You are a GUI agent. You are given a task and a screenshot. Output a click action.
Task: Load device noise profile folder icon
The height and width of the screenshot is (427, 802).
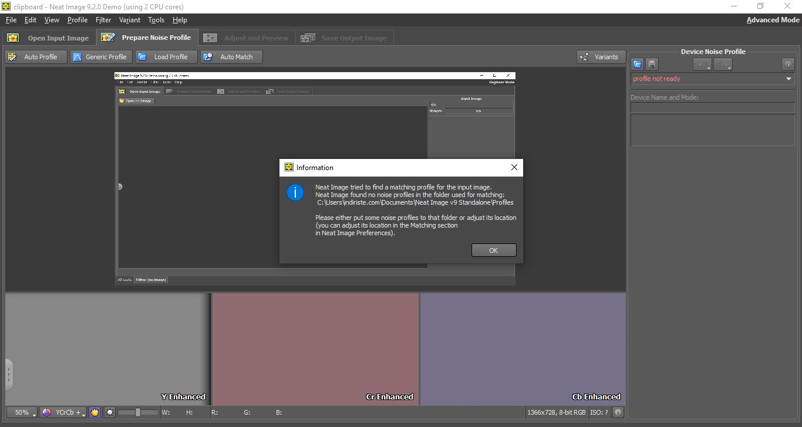pos(637,64)
